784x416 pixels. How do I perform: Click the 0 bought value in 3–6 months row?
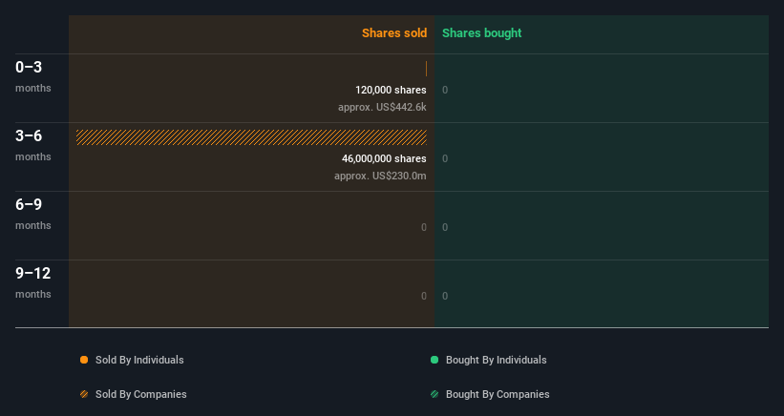(445, 158)
